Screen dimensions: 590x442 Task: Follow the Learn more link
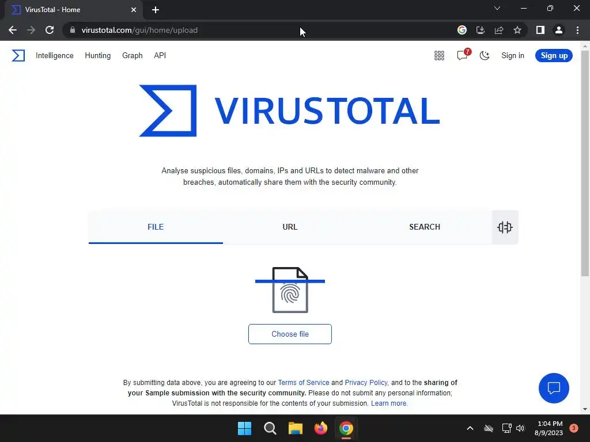389,403
